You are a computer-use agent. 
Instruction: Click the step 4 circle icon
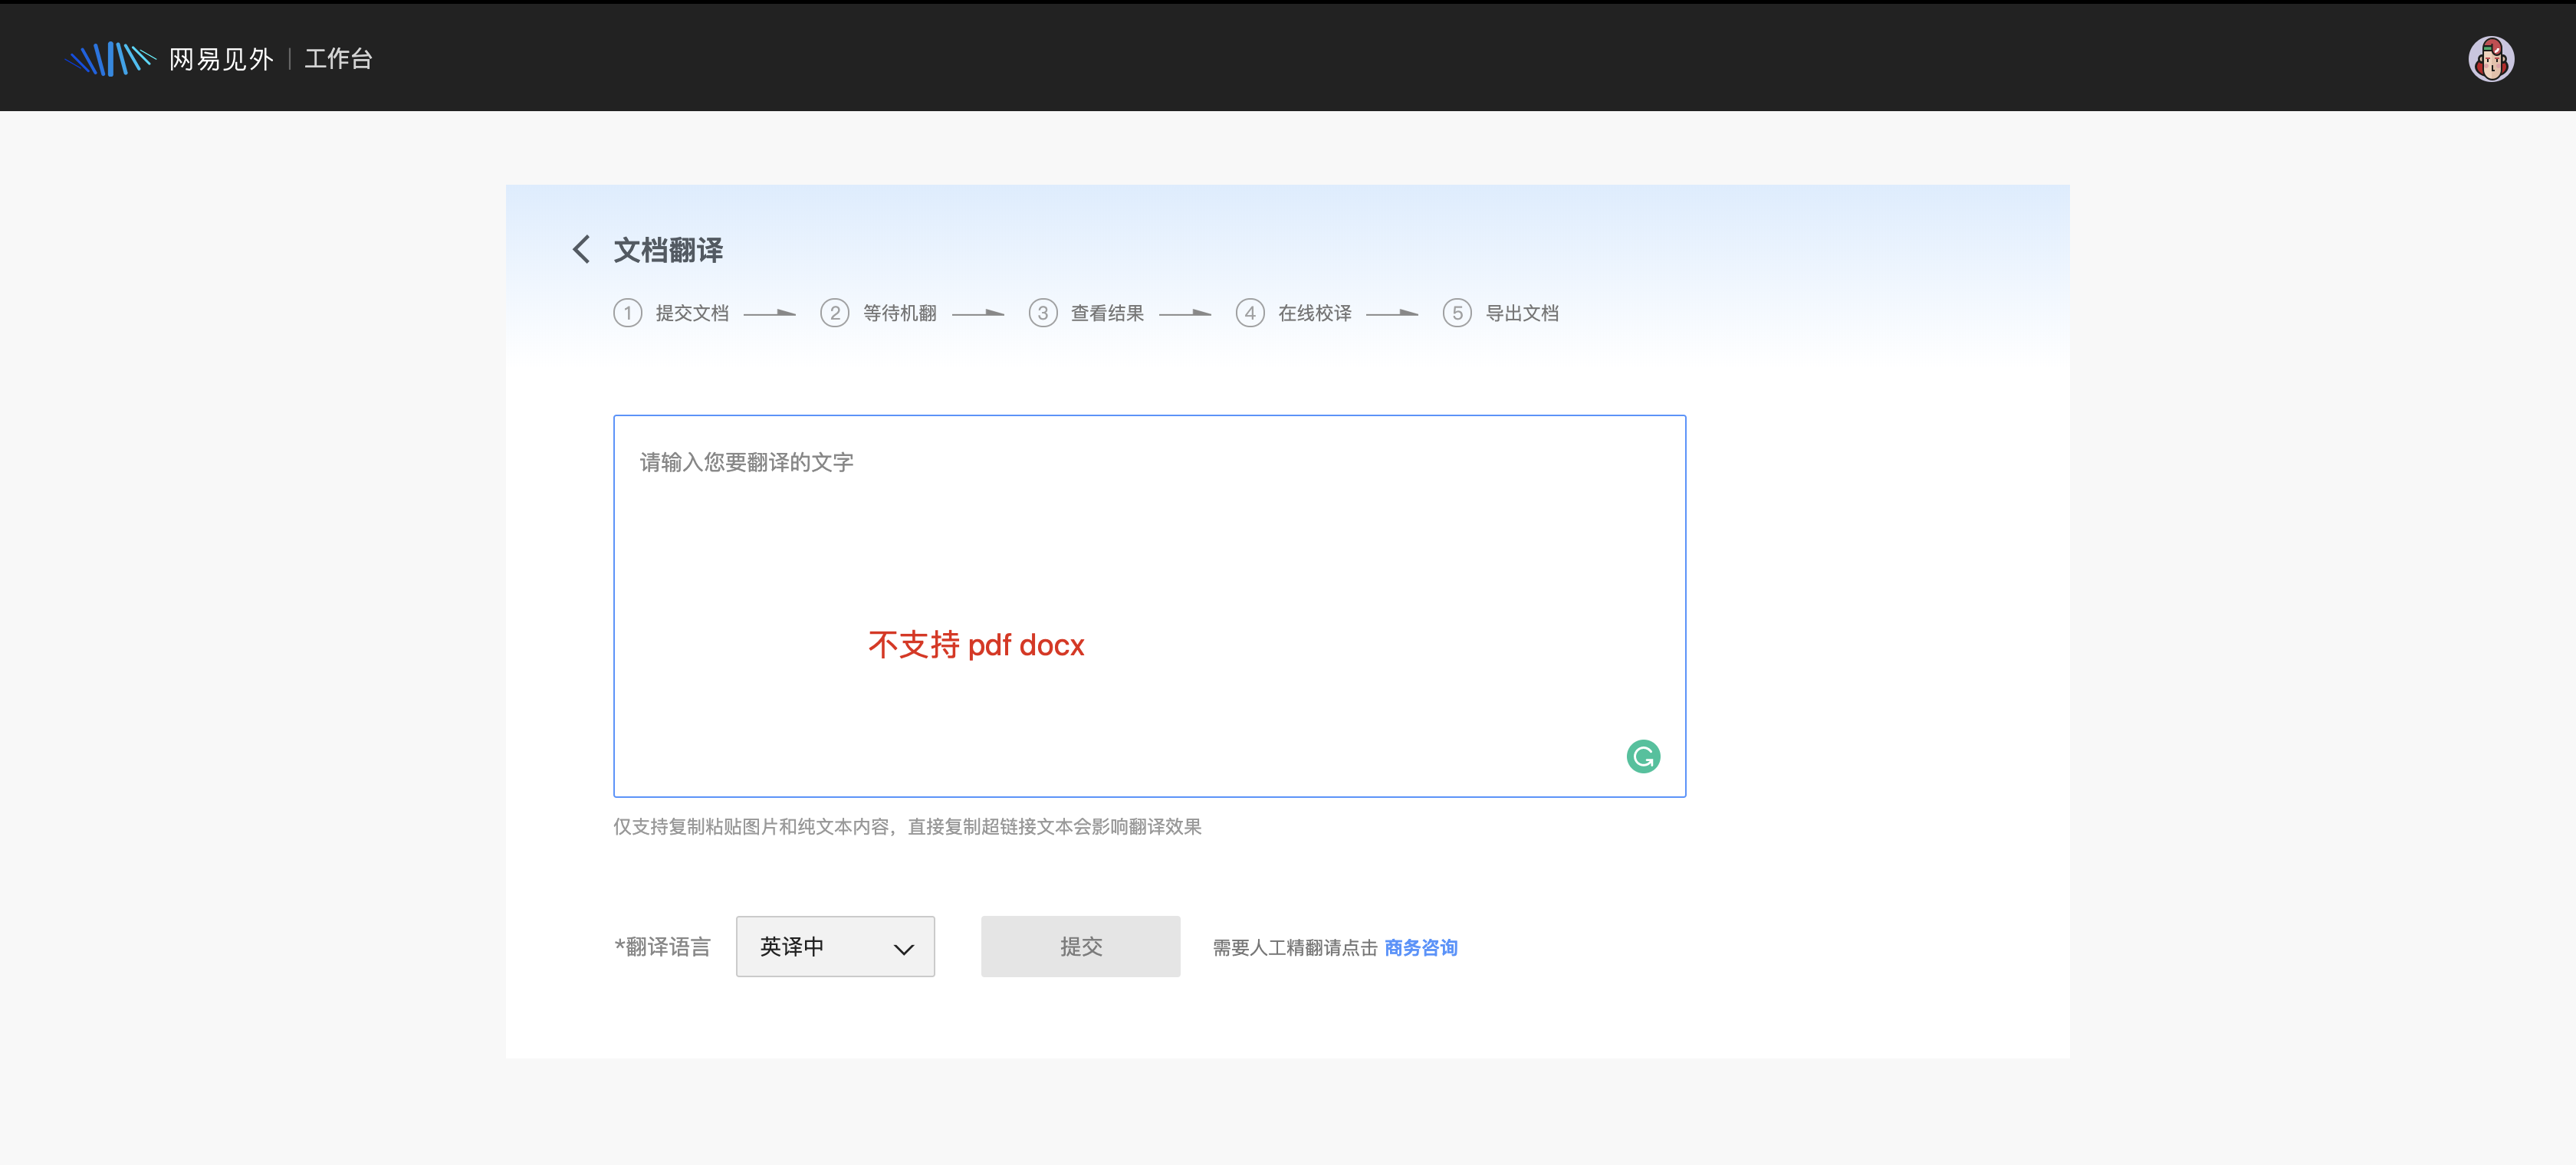[1249, 313]
